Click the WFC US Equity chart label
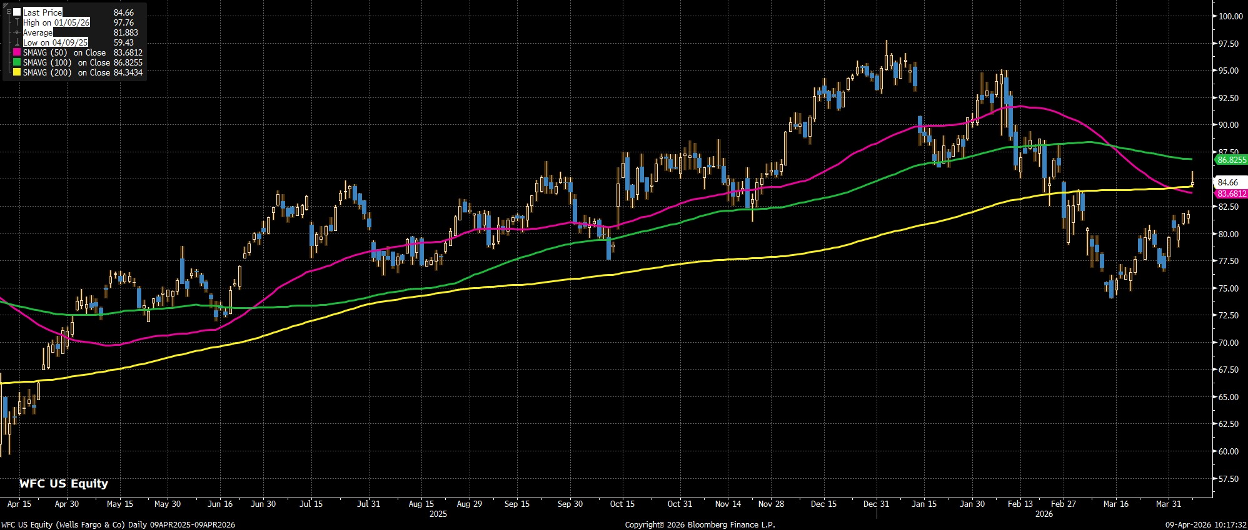1248x530 pixels. 63,483
